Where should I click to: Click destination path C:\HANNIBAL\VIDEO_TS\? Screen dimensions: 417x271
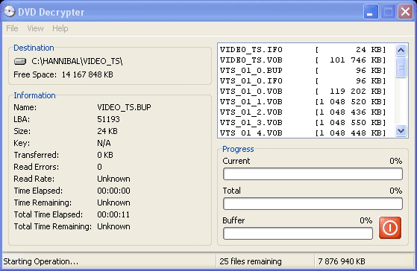[x=77, y=61]
